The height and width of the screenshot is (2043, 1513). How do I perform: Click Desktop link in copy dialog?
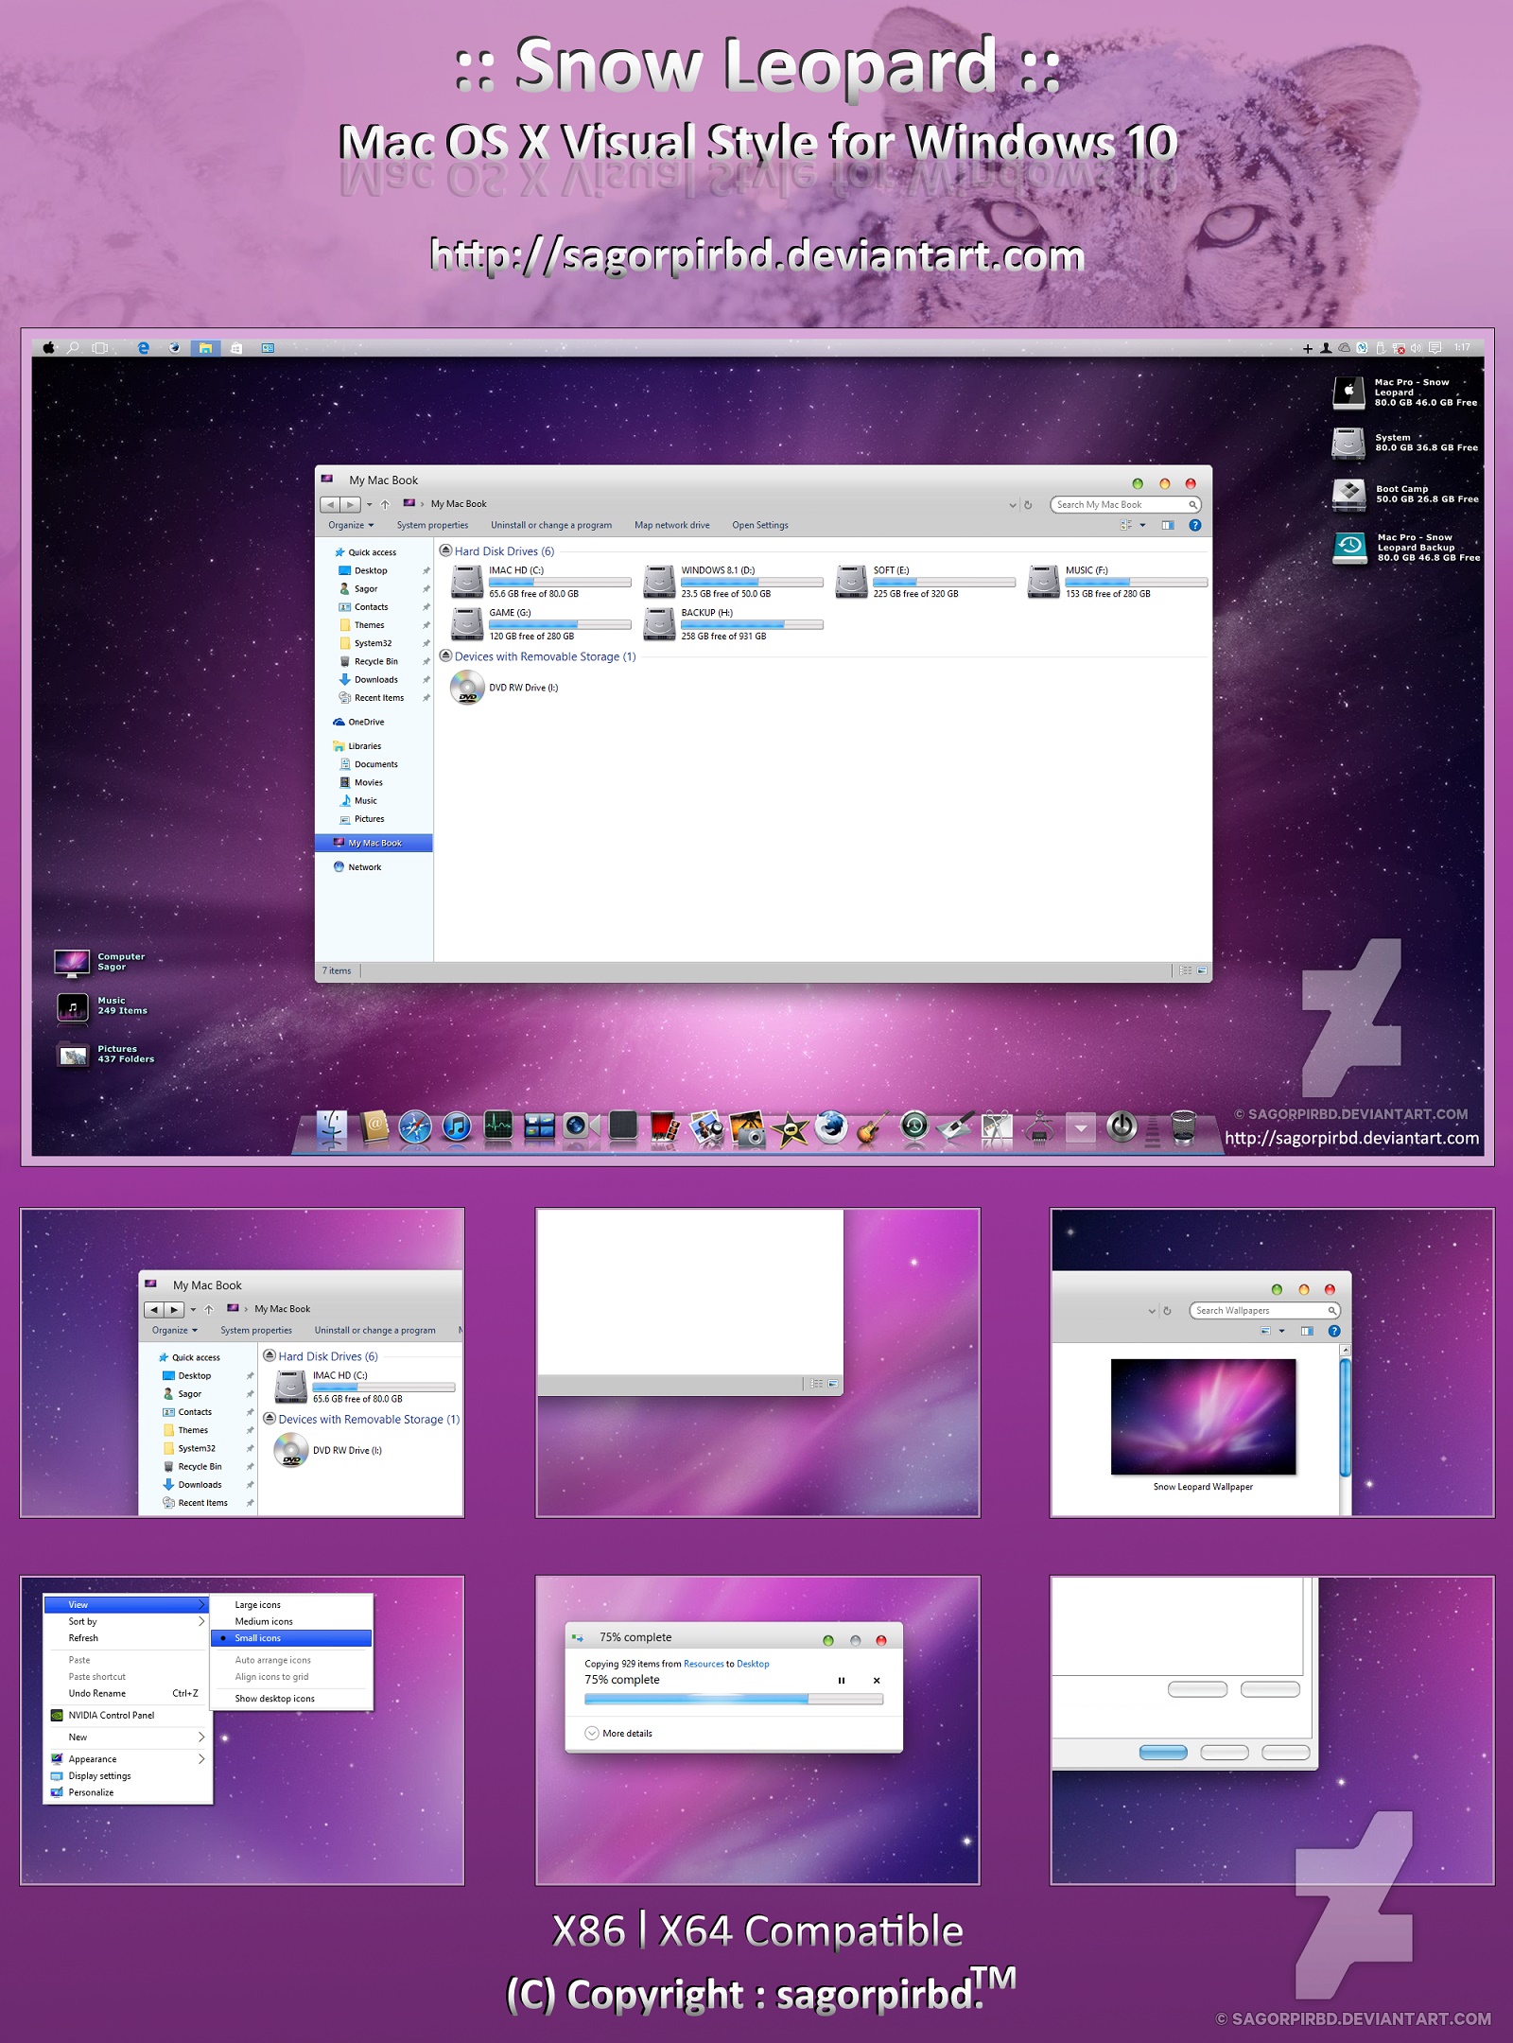[x=753, y=1664]
